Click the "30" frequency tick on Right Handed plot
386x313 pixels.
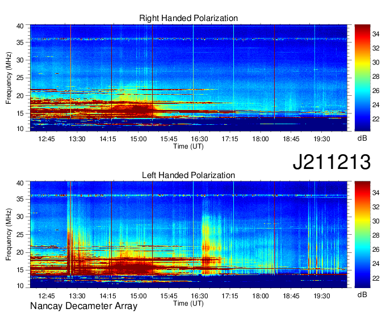click(20, 60)
